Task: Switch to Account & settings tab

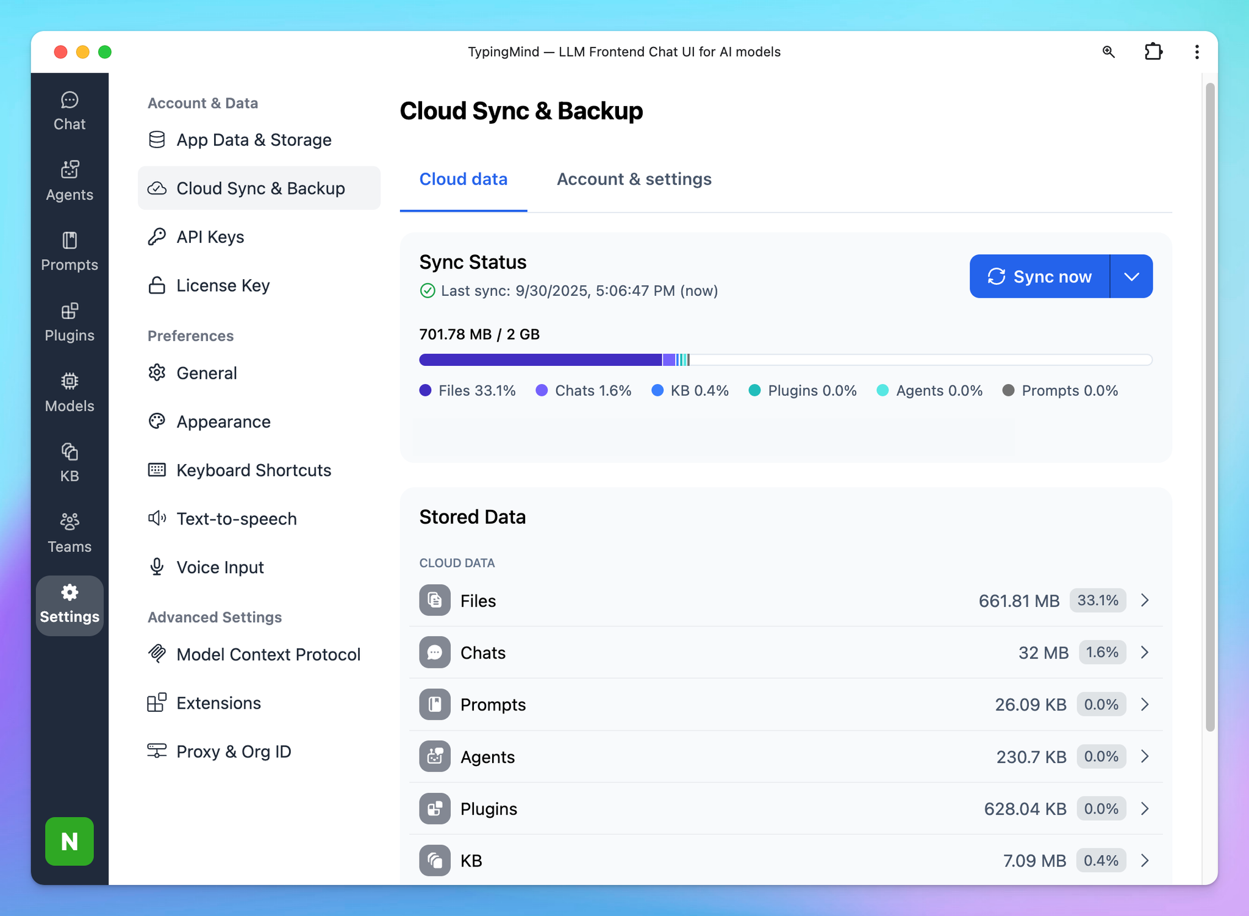Action: click(x=634, y=179)
